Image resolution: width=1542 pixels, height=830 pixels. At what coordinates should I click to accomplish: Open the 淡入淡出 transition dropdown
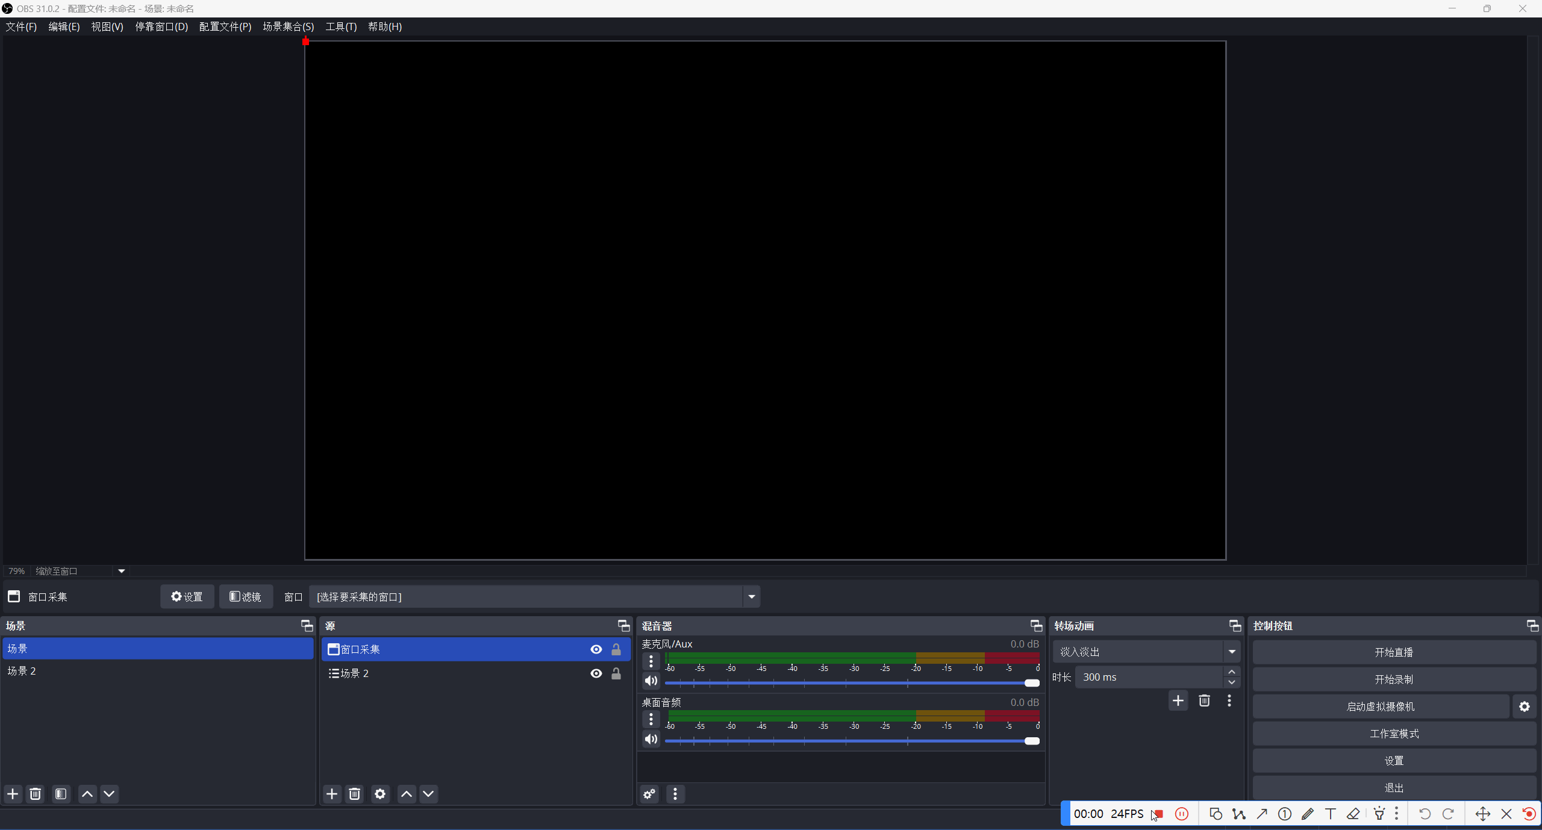1232,652
